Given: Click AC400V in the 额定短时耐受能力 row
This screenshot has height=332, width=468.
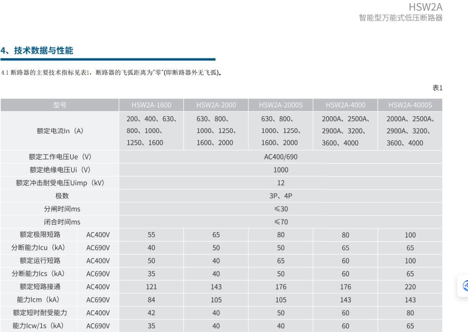Looking at the screenshot, I should [98, 313].
